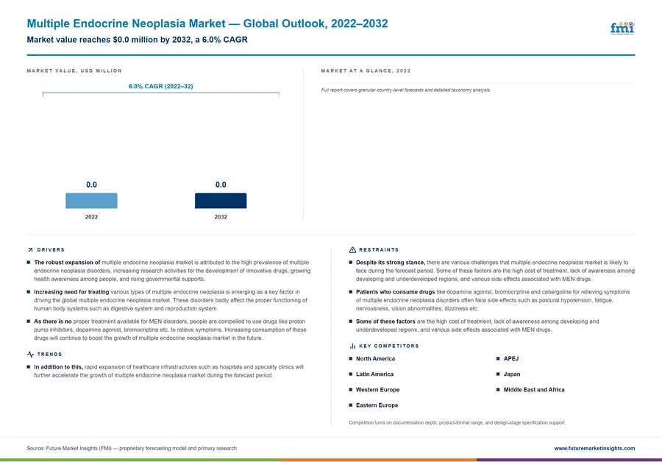
Task: Click the RESTRAINTS section heading
Action: coord(379,250)
